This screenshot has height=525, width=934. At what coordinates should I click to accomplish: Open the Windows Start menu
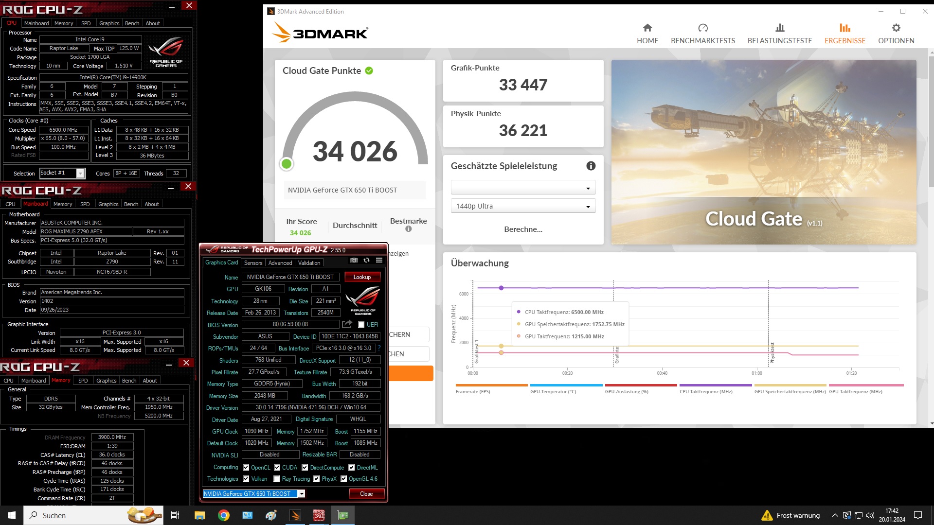pyautogui.click(x=12, y=515)
